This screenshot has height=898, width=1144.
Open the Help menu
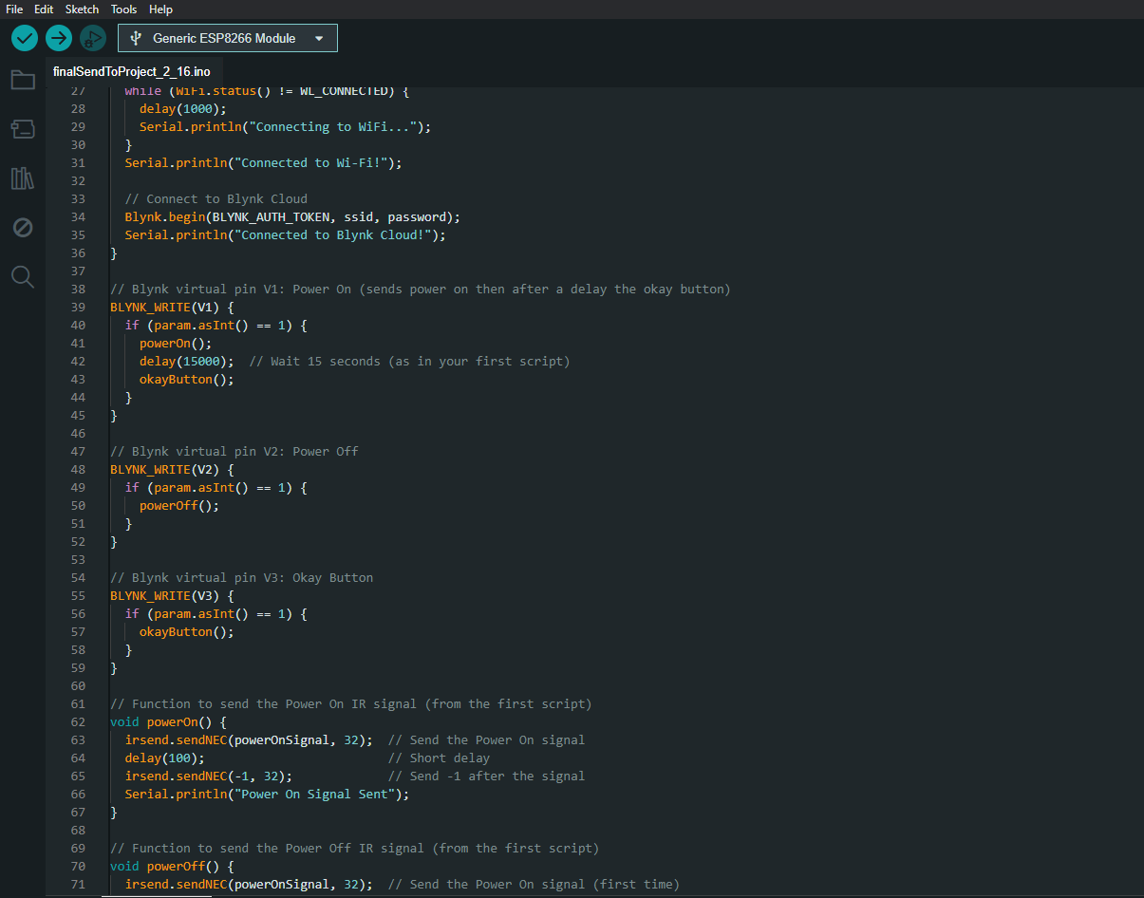(161, 9)
